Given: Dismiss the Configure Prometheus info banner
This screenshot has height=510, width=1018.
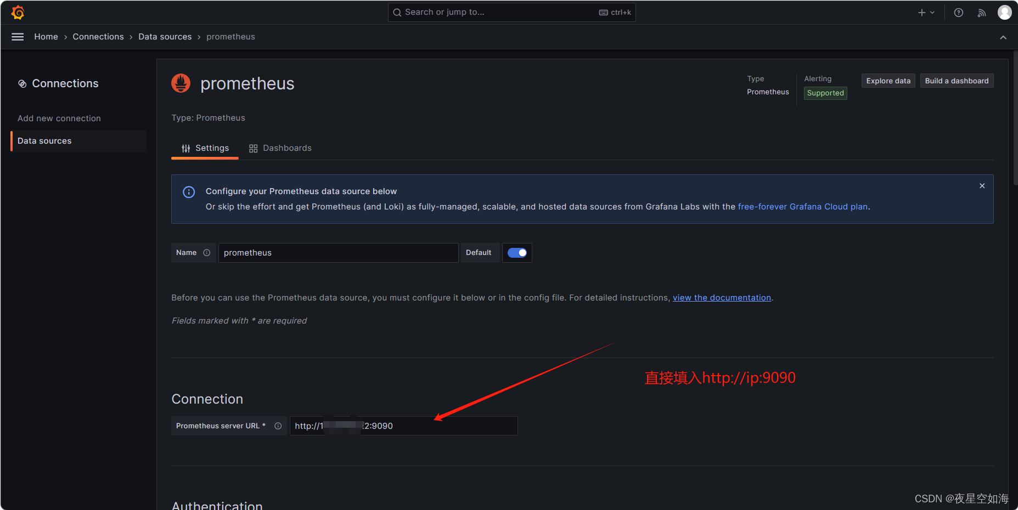Looking at the screenshot, I should [982, 186].
